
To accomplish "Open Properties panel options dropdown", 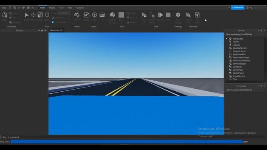I will (x=258, y=86).
